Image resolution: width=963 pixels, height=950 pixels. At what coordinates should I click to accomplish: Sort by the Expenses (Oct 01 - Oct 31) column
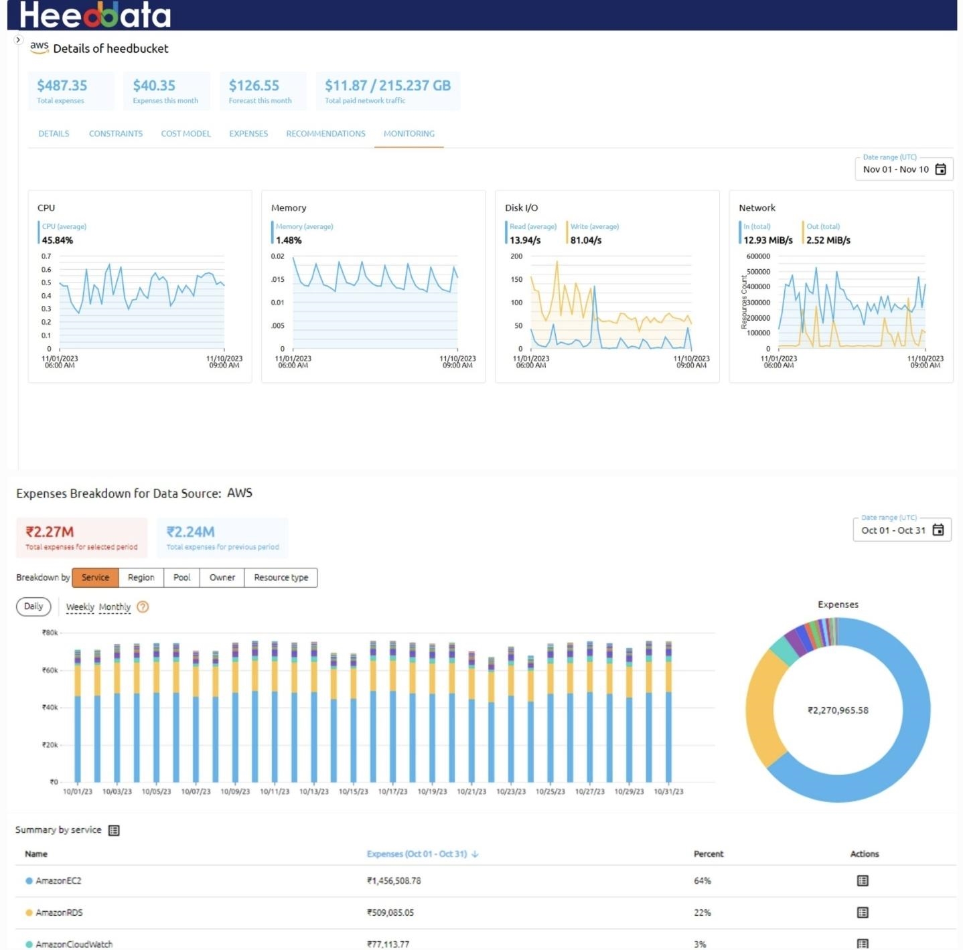tap(421, 854)
